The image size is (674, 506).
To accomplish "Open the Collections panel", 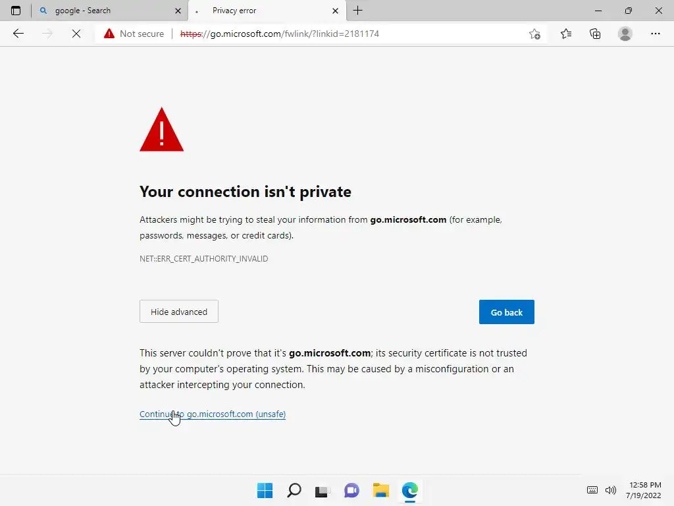I will point(595,34).
